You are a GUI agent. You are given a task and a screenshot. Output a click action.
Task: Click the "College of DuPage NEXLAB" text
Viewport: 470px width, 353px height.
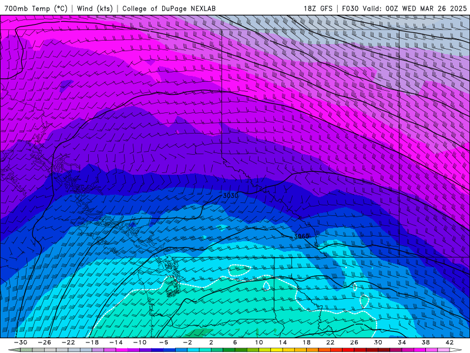click(169, 8)
